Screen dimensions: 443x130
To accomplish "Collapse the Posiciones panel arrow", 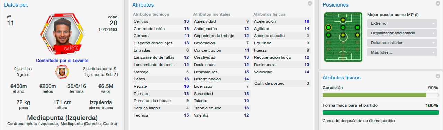I will [x=438, y=3].
